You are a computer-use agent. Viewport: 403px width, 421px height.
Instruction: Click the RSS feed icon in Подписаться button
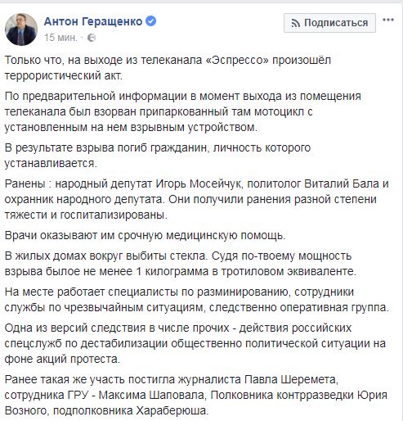click(x=295, y=23)
